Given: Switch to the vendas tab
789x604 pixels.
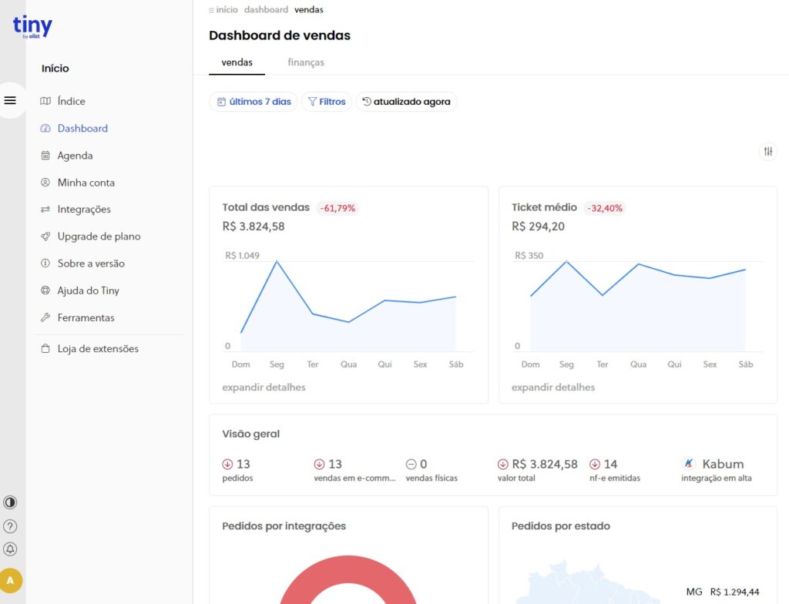Looking at the screenshot, I should (237, 62).
